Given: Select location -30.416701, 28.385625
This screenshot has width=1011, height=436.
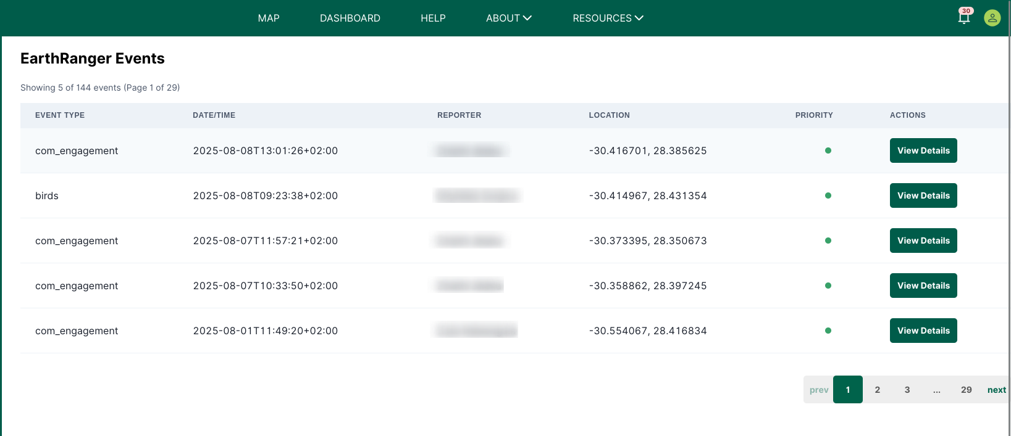Looking at the screenshot, I should tap(648, 150).
